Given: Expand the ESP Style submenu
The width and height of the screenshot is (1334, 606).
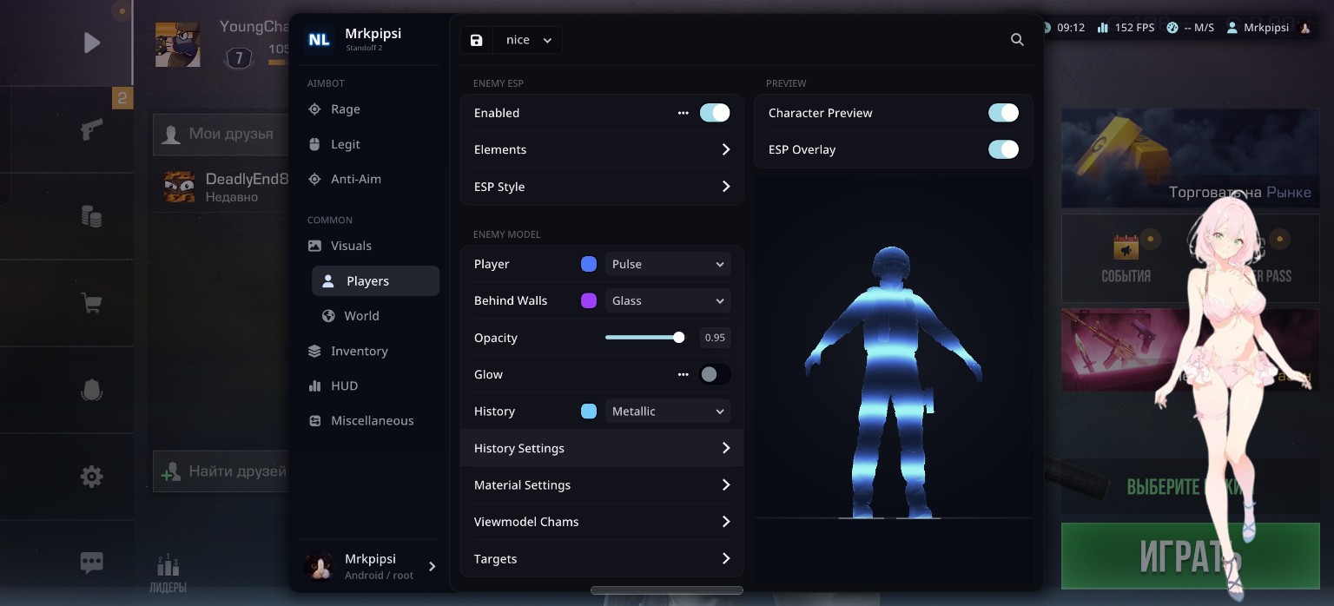Looking at the screenshot, I should pos(602,187).
